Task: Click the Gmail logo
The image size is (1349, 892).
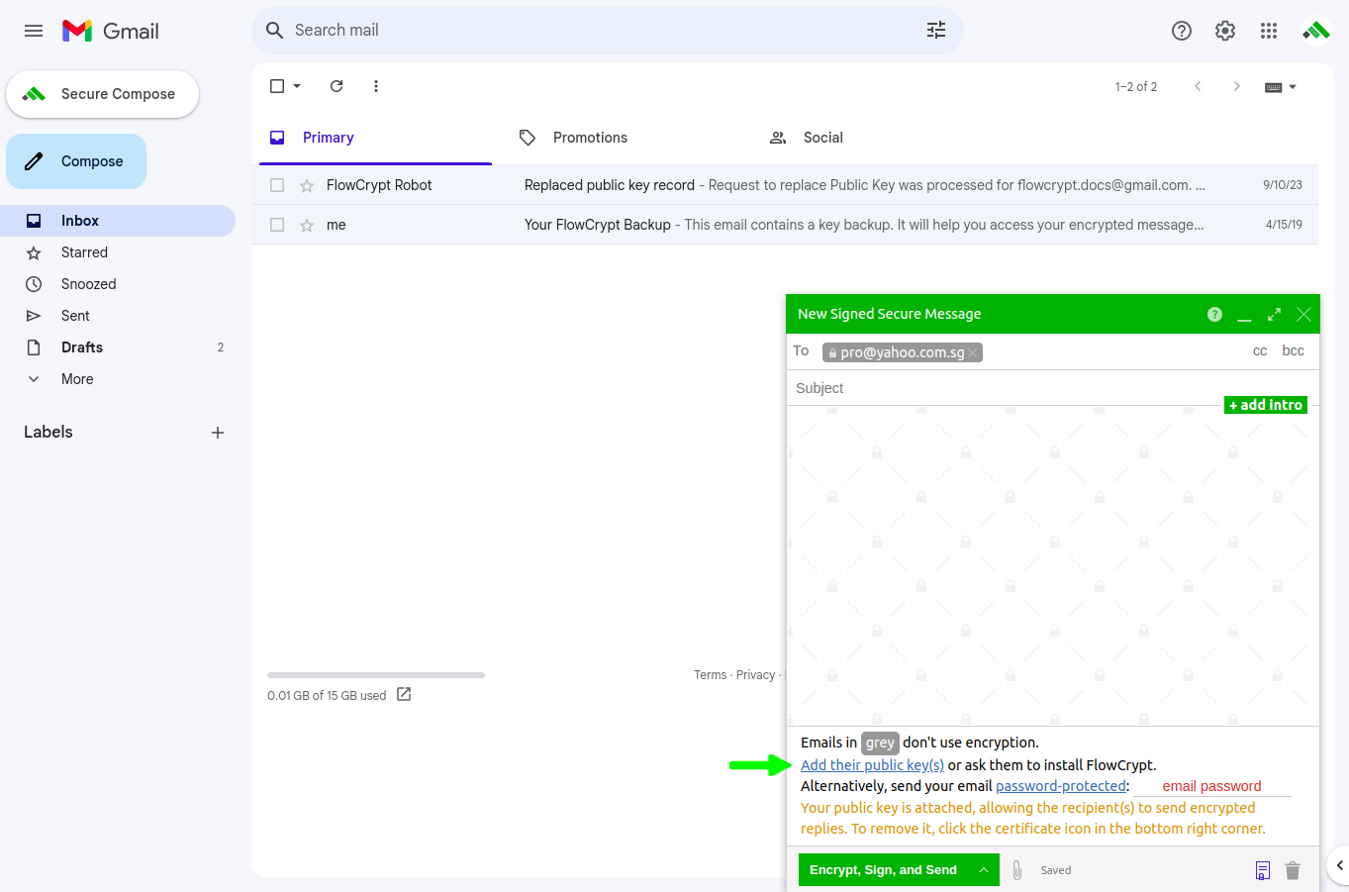Action: [x=111, y=31]
